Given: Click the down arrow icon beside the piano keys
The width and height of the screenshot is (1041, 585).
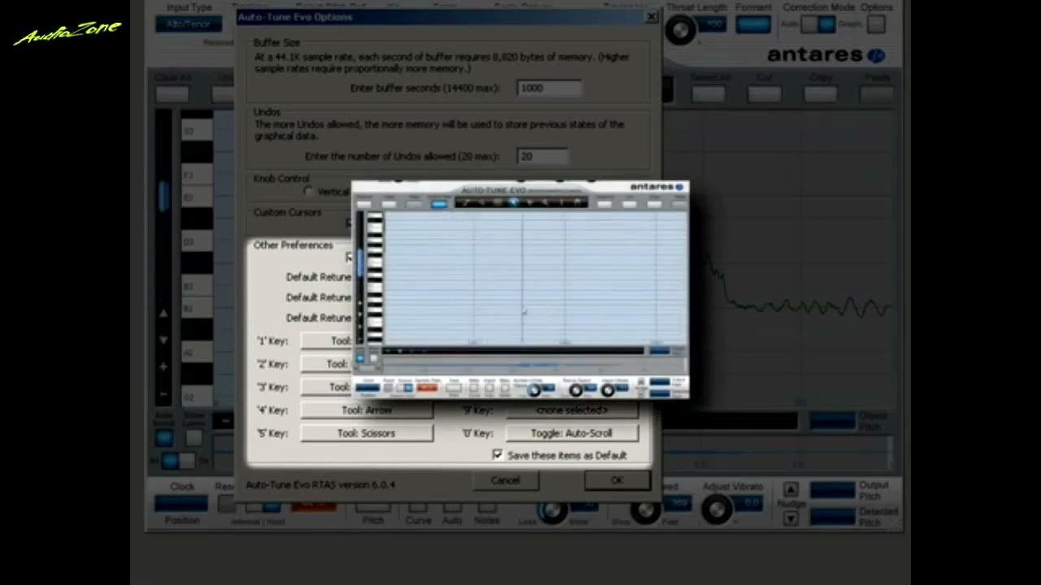Looking at the screenshot, I should click(163, 340).
